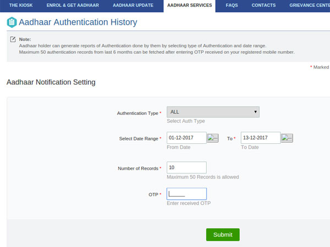
Task: Click the Authentication Type field label
Action: tap(137, 113)
